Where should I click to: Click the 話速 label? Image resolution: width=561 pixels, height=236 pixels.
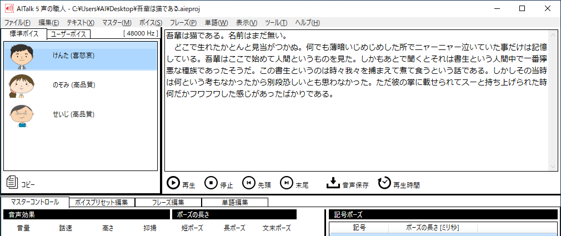(66, 228)
